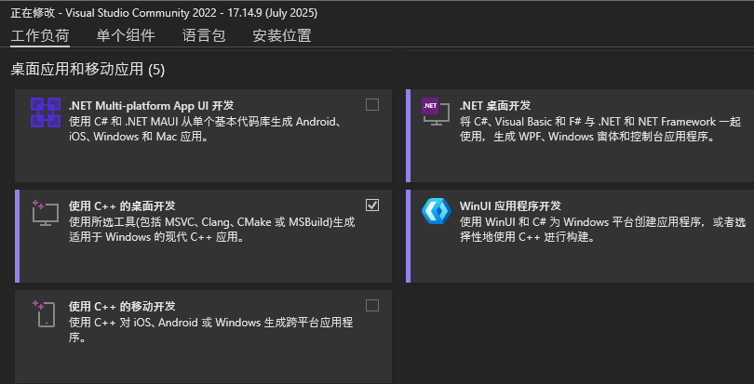The width and height of the screenshot is (754, 384).
Task: Go to the 语言包 tab
Action: (204, 35)
